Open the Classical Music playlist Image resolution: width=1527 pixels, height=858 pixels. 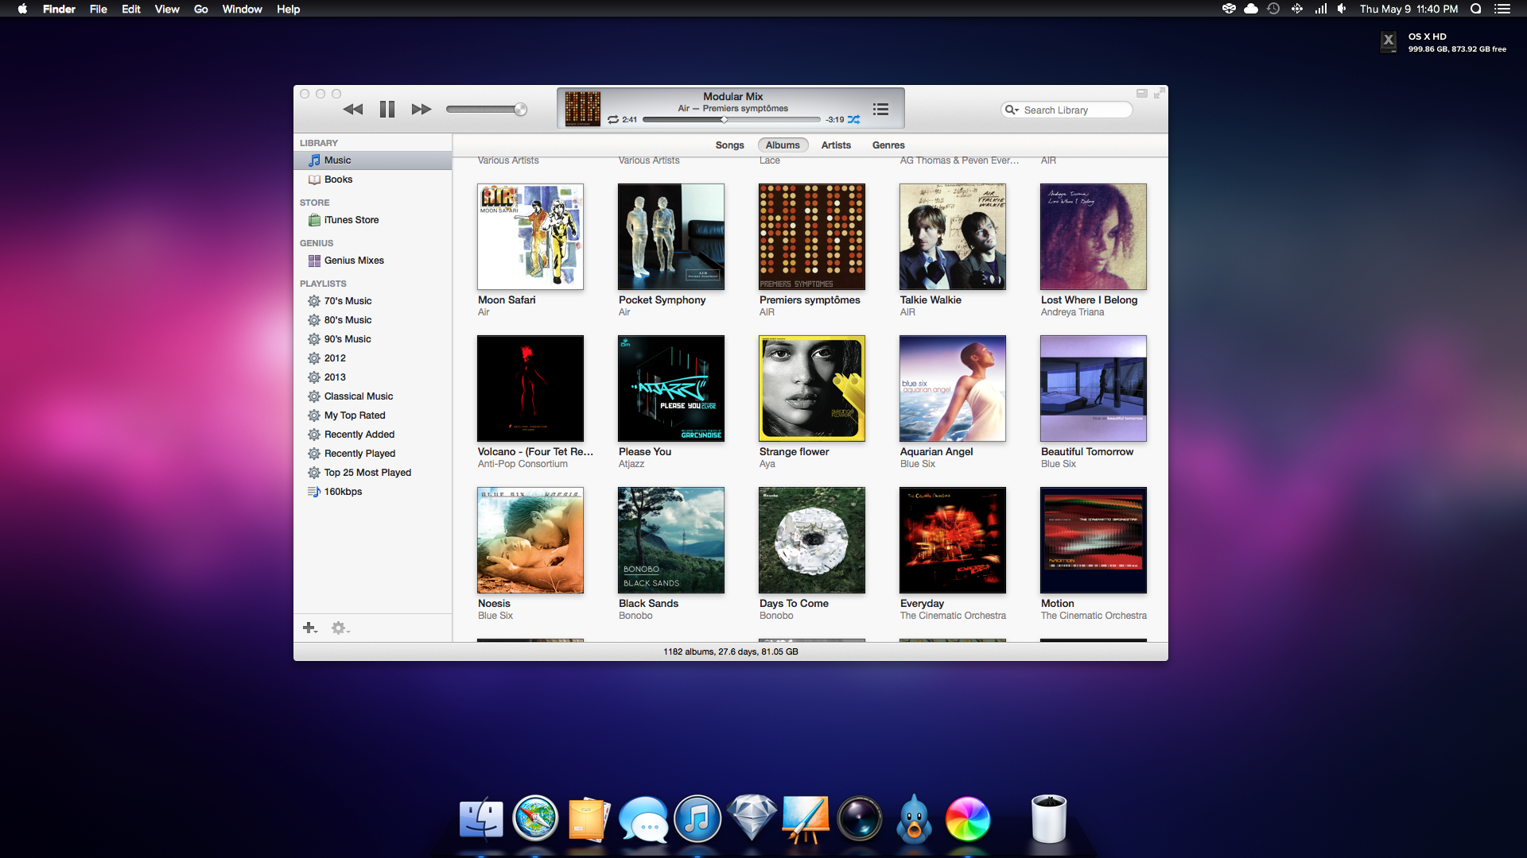[373, 396]
